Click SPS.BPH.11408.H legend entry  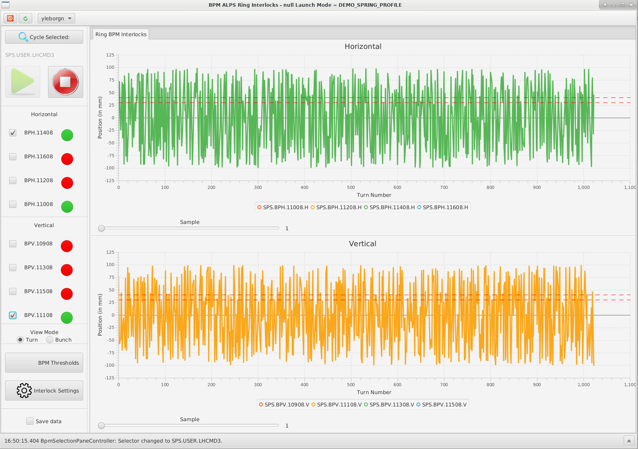[389, 207]
